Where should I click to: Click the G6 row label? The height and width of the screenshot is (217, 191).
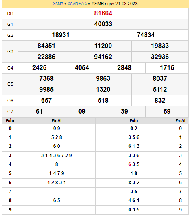click(10, 101)
